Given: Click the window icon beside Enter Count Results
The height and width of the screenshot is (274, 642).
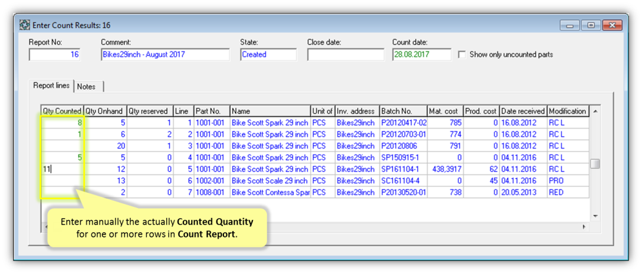Looking at the screenshot, I should coord(25,25).
